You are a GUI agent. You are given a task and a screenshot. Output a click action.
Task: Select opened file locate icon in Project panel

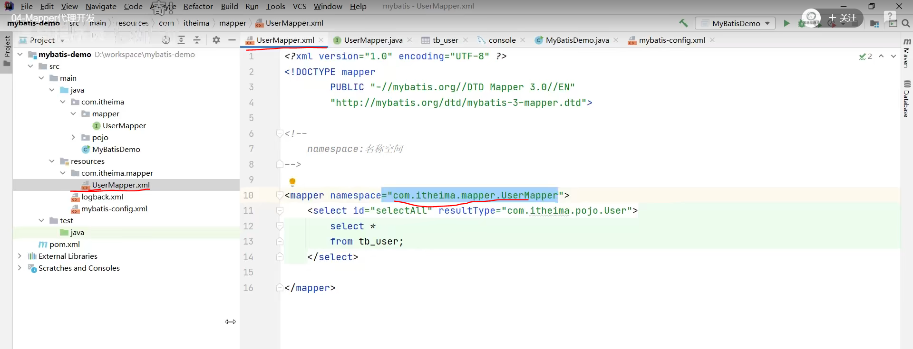[x=166, y=40]
